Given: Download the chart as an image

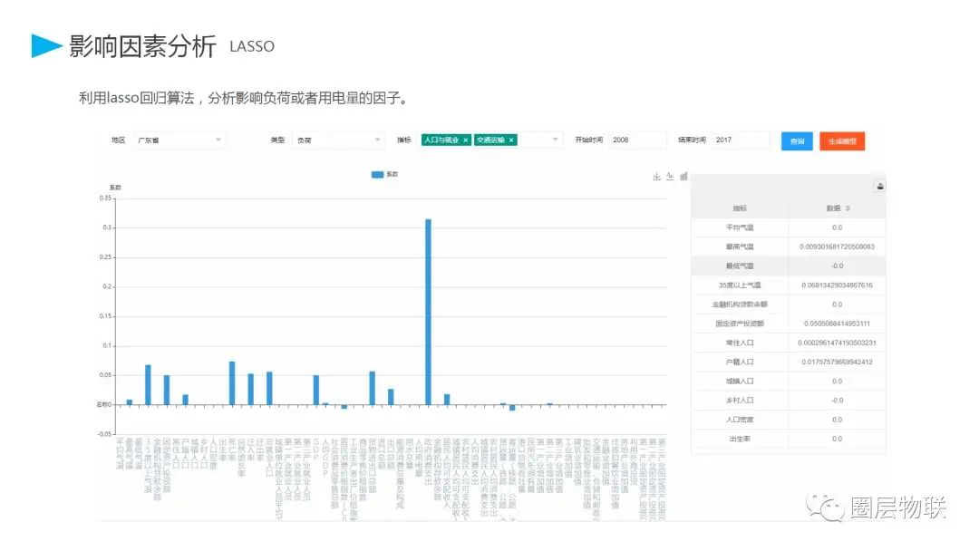Looking at the screenshot, I should pos(656,177).
